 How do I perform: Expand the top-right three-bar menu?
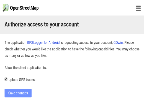click(138, 8)
